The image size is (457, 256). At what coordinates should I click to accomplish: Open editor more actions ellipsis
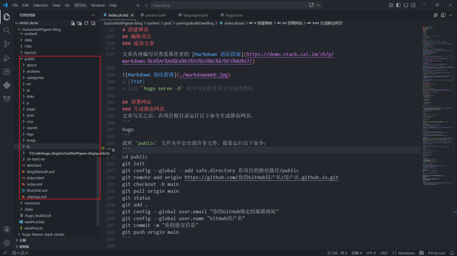point(450,15)
